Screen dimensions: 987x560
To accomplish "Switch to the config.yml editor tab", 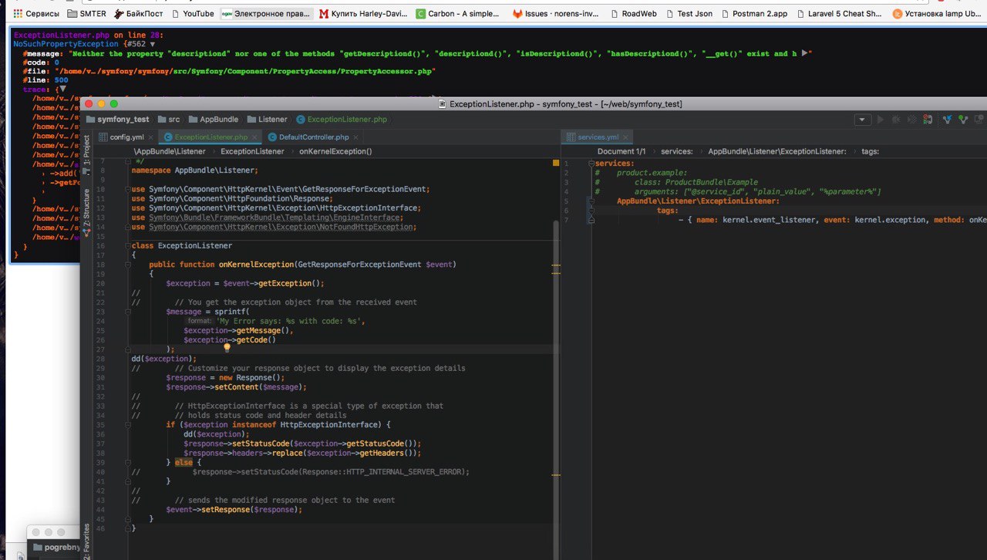I will coord(126,137).
